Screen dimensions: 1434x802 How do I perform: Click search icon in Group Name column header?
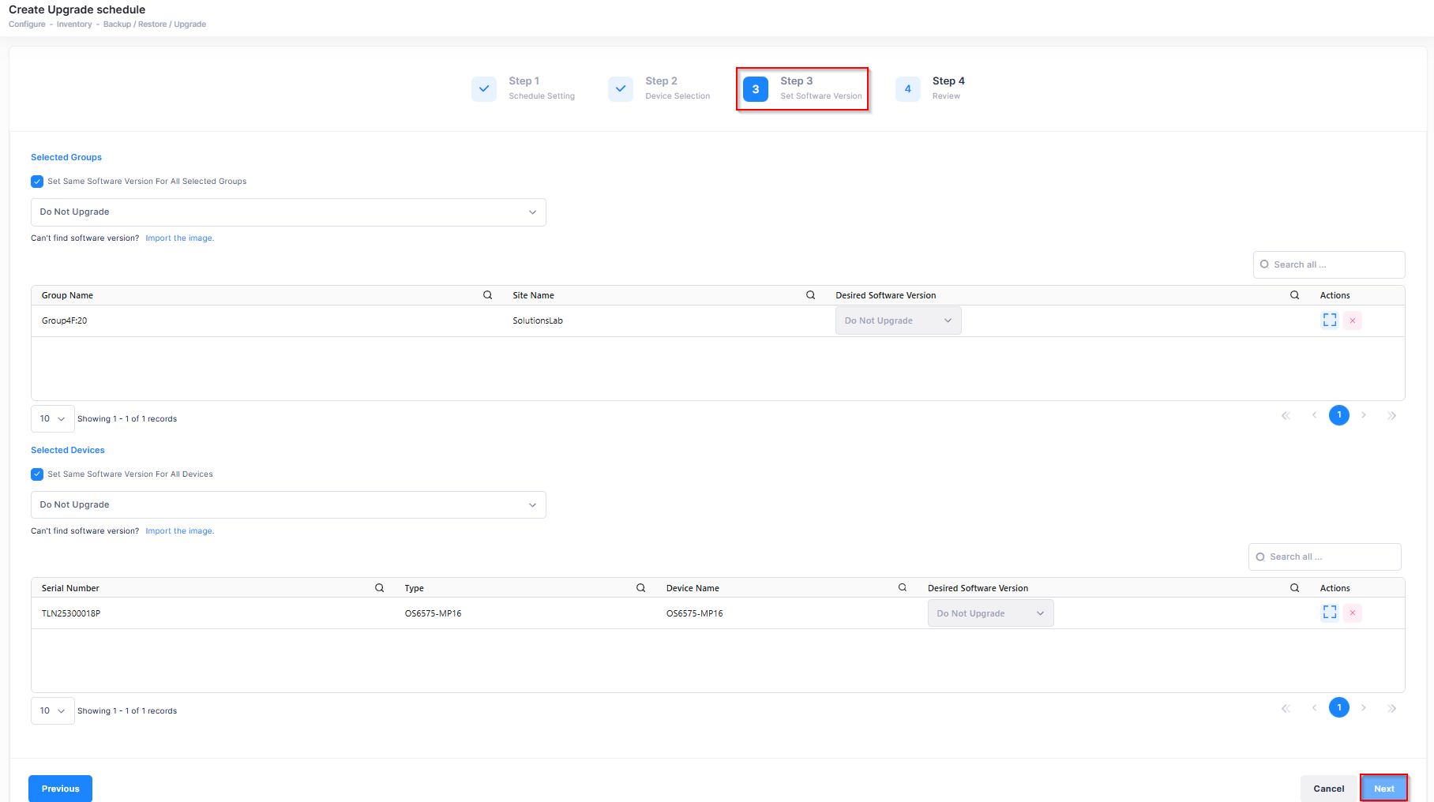point(487,295)
